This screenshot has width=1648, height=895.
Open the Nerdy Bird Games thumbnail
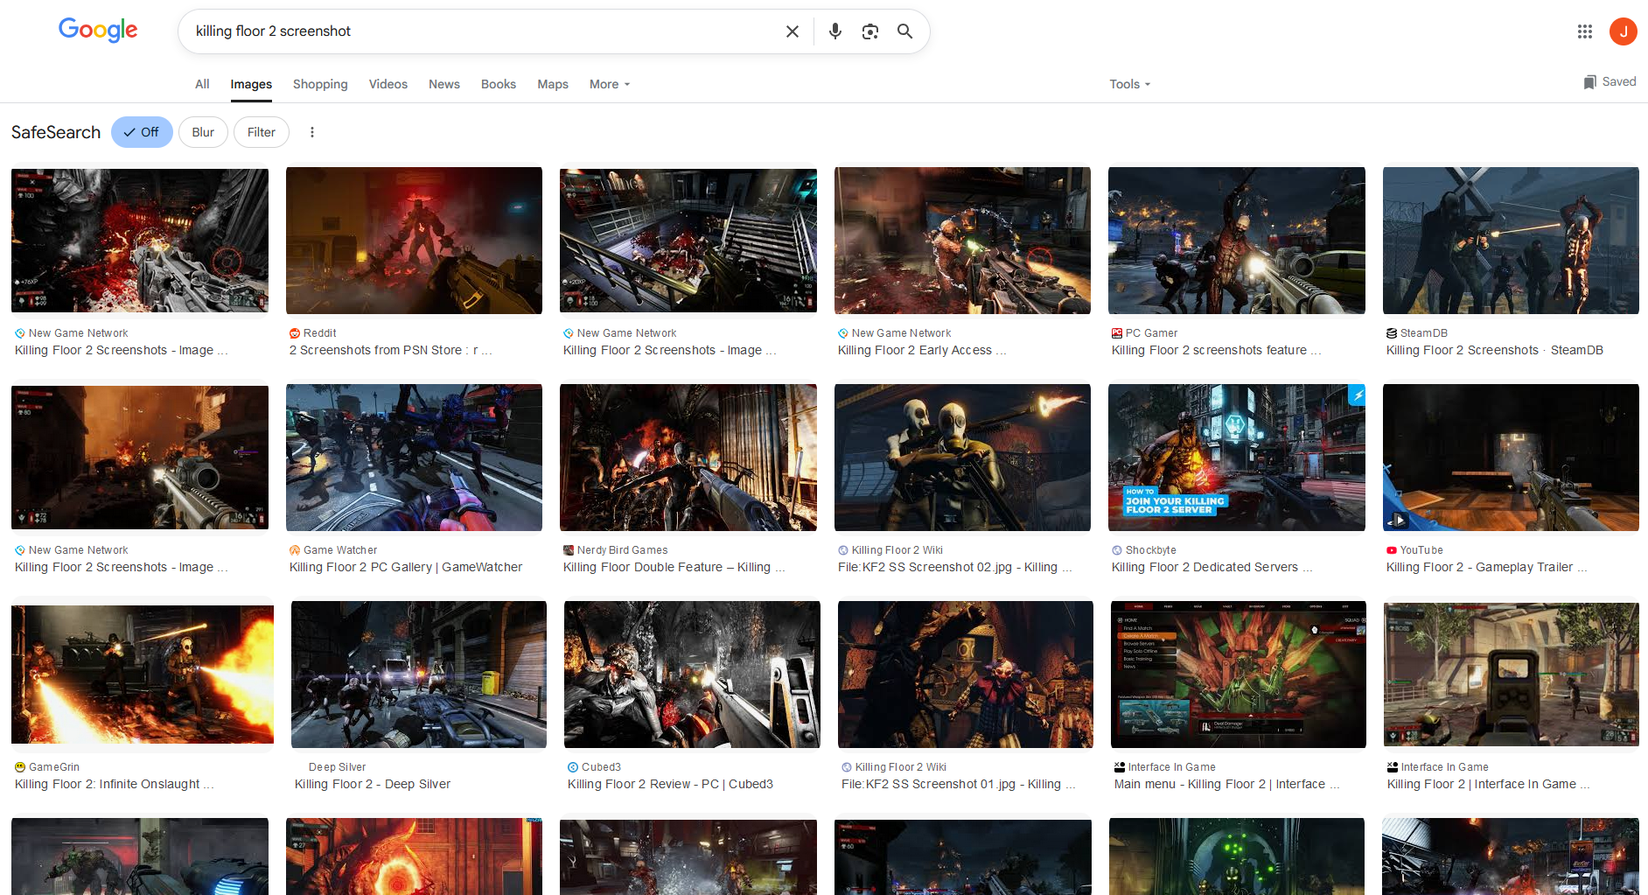pos(688,458)
